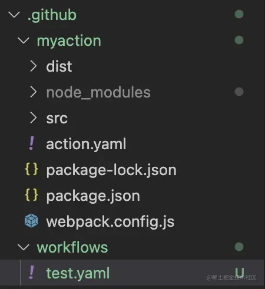This screenshot has height=289, width=265.
Task: Click the webpack cube icon beside webpack.config.js
Action: [31, 221]
